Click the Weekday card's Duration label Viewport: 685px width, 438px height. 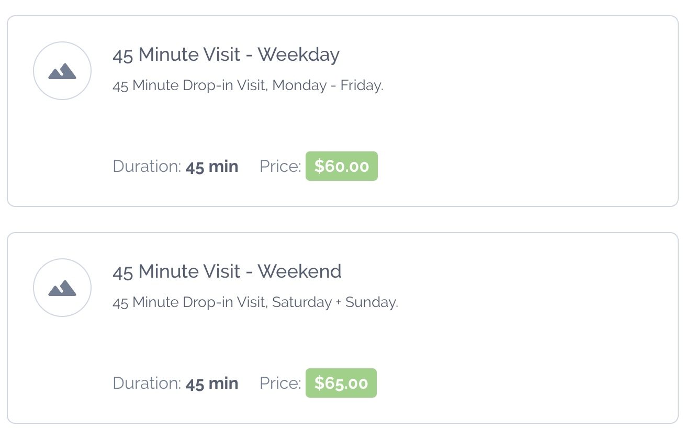coord(147,167)
